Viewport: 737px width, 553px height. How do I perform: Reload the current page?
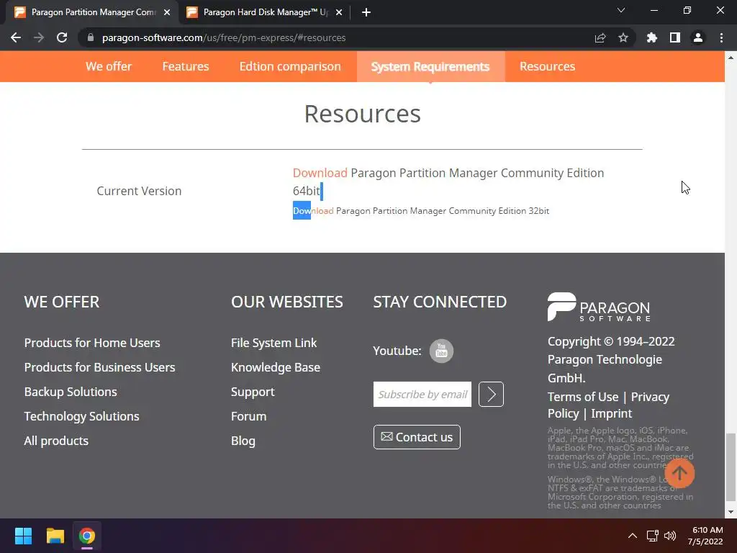(62, 37)
